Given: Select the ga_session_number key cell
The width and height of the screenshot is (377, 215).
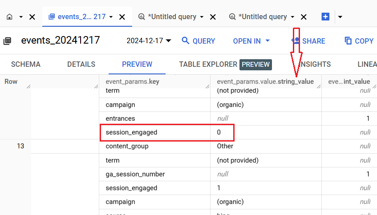Looking at the screenshot, I should click(154, 174).
